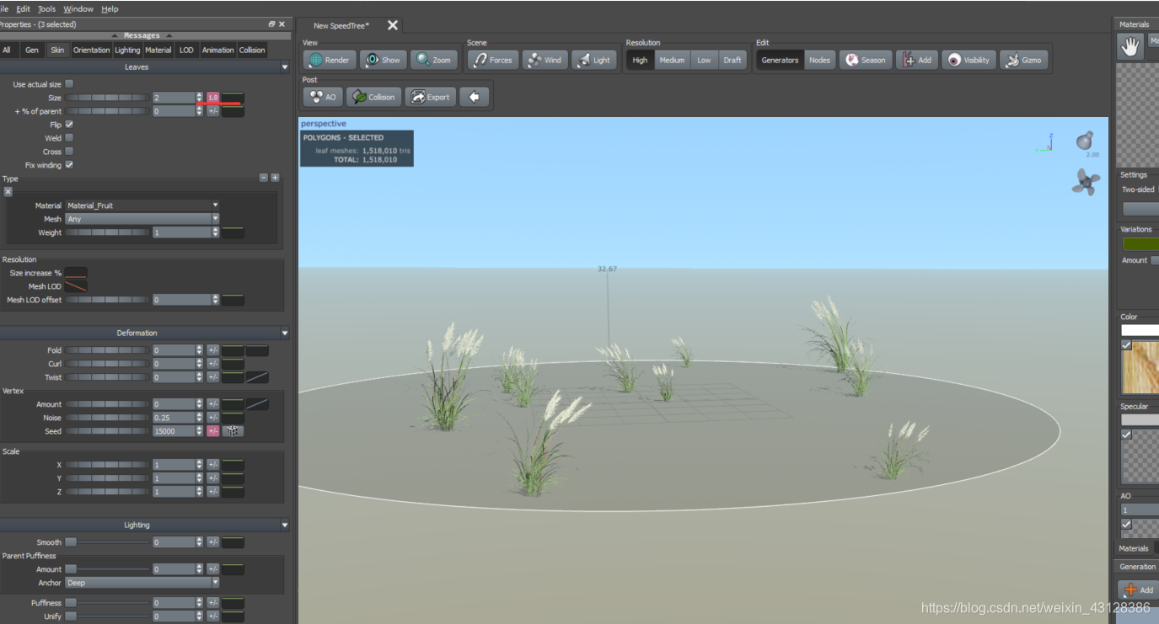
Task: Switch to the Animation properties tab
Action: pos(217,50)
